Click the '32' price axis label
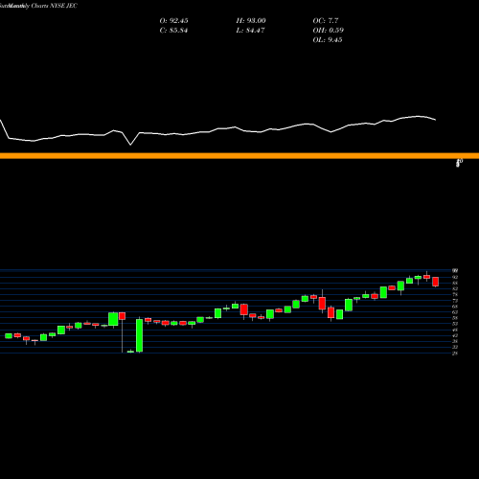Viewport: 479px width, 479px height. (x=455, y=347)
